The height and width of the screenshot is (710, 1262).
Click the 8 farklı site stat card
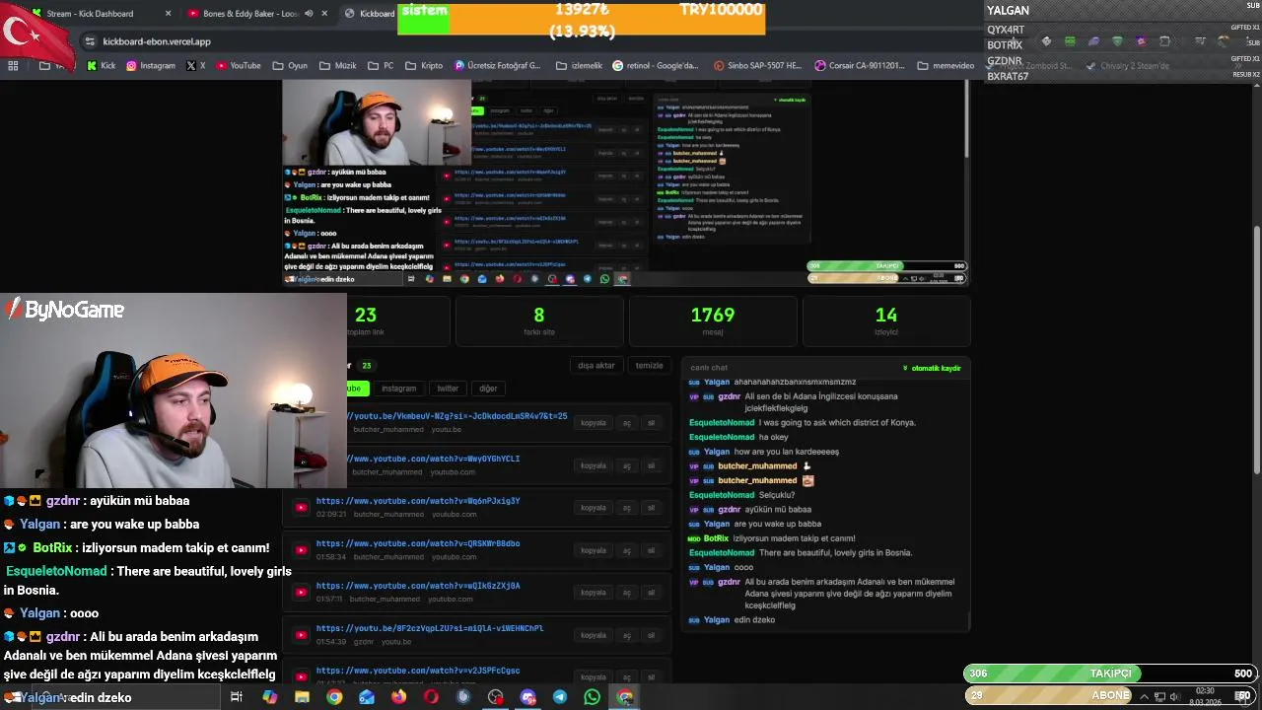click(x=539, y=320)
